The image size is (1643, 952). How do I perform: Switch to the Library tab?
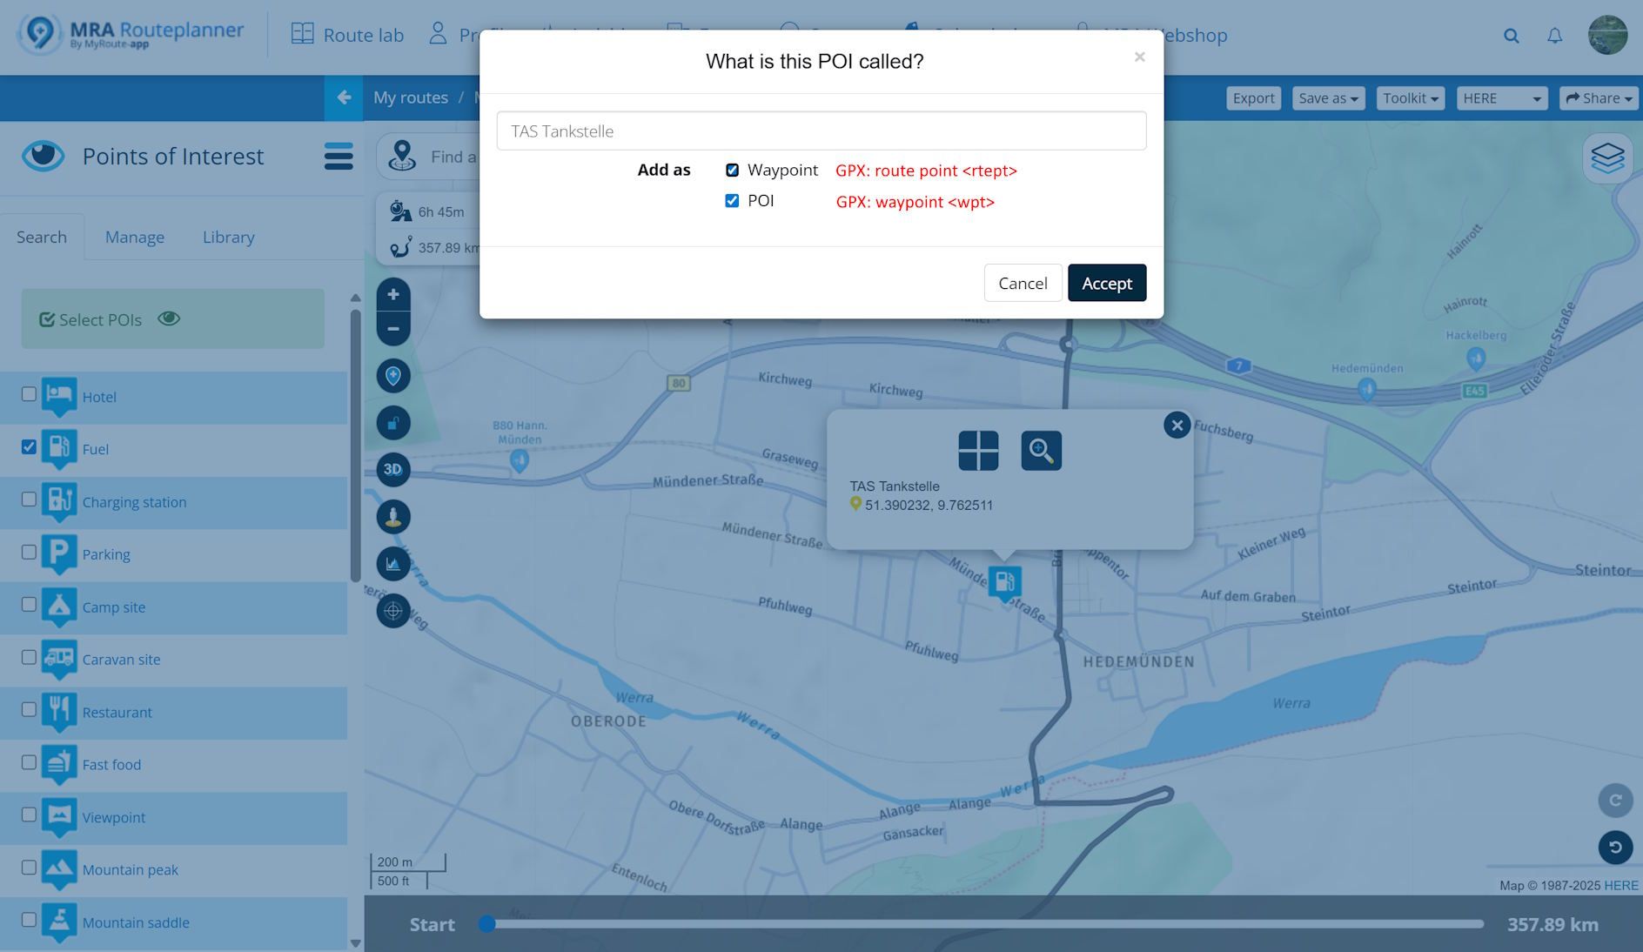point(228,237)
